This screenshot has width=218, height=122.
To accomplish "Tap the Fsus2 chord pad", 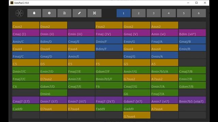I will click(x=109, y=25).
